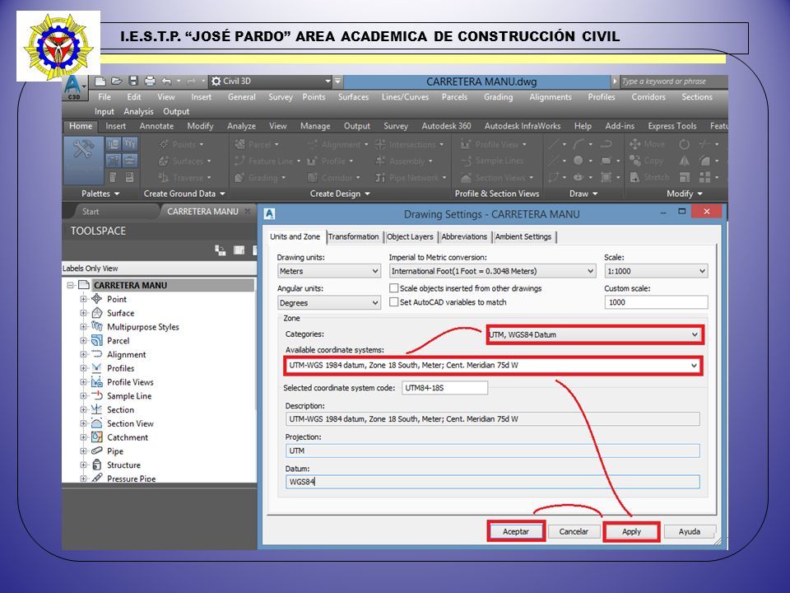
Task: Click the Move tool in the Modify panel
Action: click(648, 144)
